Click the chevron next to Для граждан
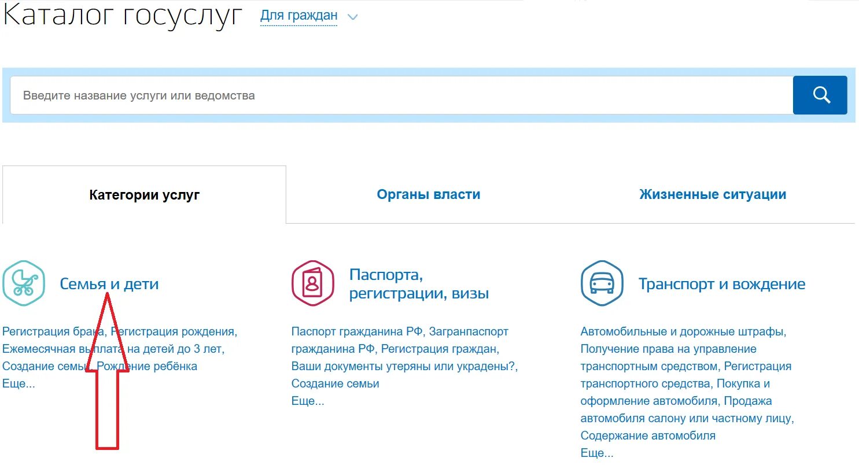859x465 pixels. pos(352,17)
